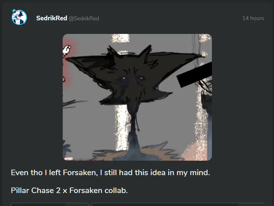Open the post via the 14 hours timestamp
This screenshot has height=206, width=274.
click(x=253, y=18)
